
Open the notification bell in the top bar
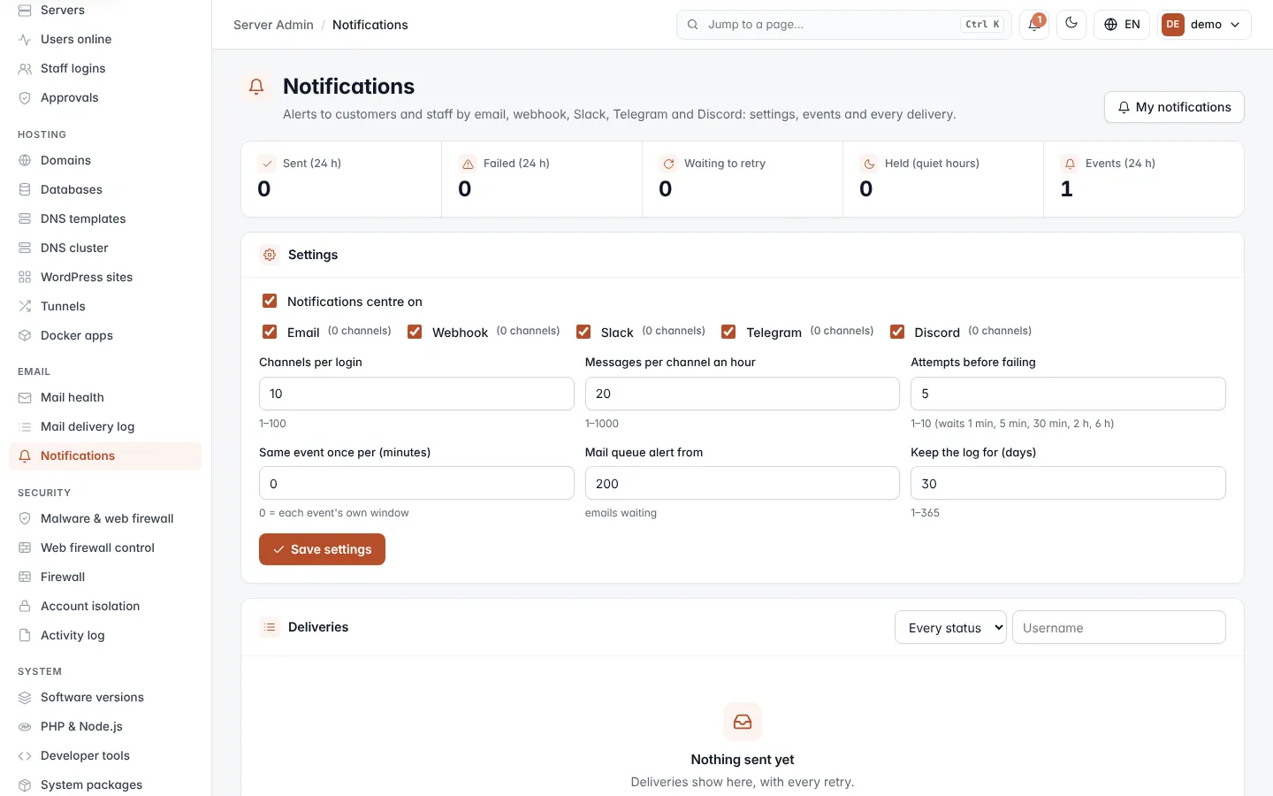[1033, 25]
